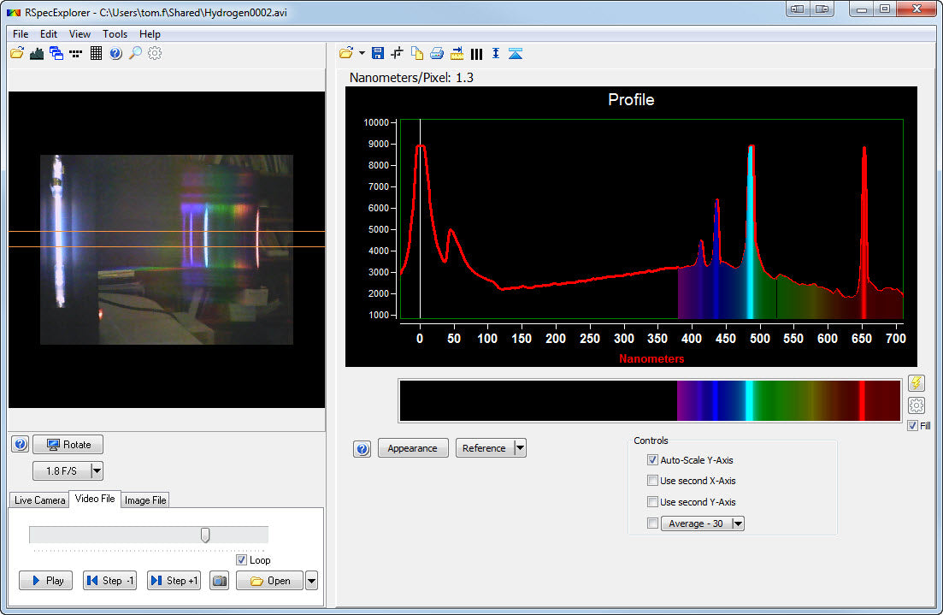
Task: Save the current spectrum profile
Action: pos(377,53)
